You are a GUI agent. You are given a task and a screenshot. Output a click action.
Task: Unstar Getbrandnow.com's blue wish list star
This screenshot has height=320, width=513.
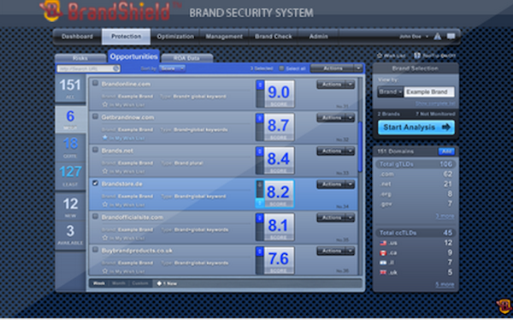105,138
